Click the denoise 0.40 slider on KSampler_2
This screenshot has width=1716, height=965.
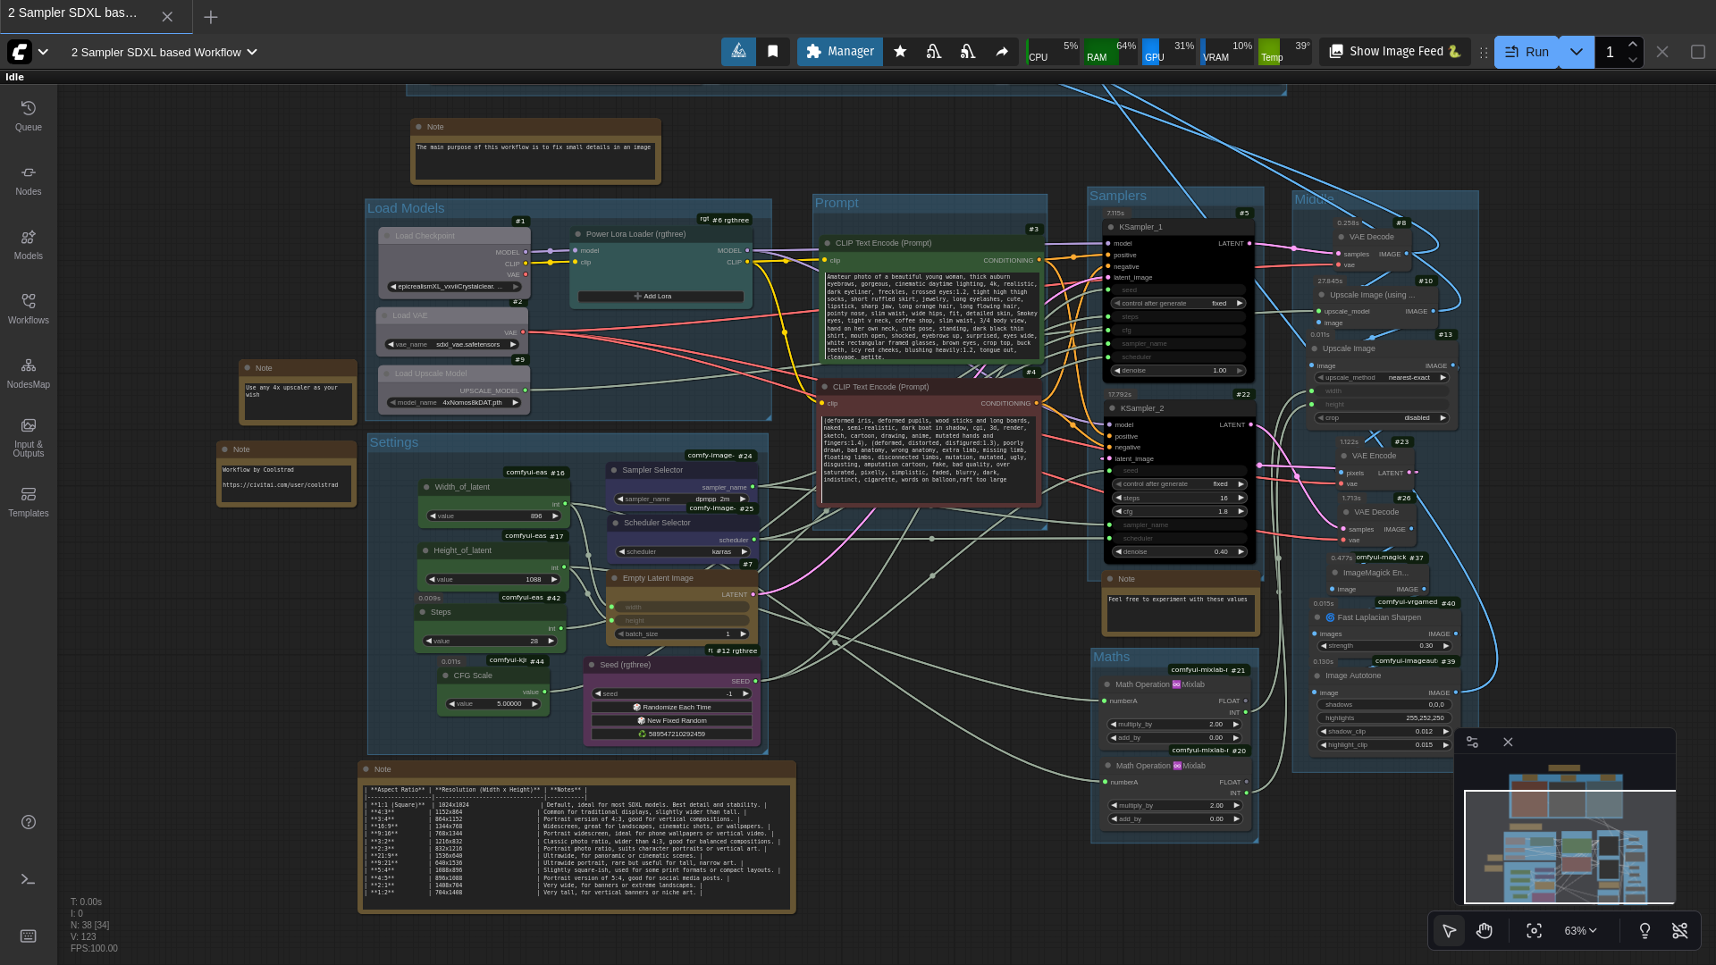[1179, 552]
